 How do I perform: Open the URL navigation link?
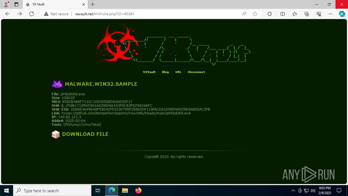coord(178,72)
